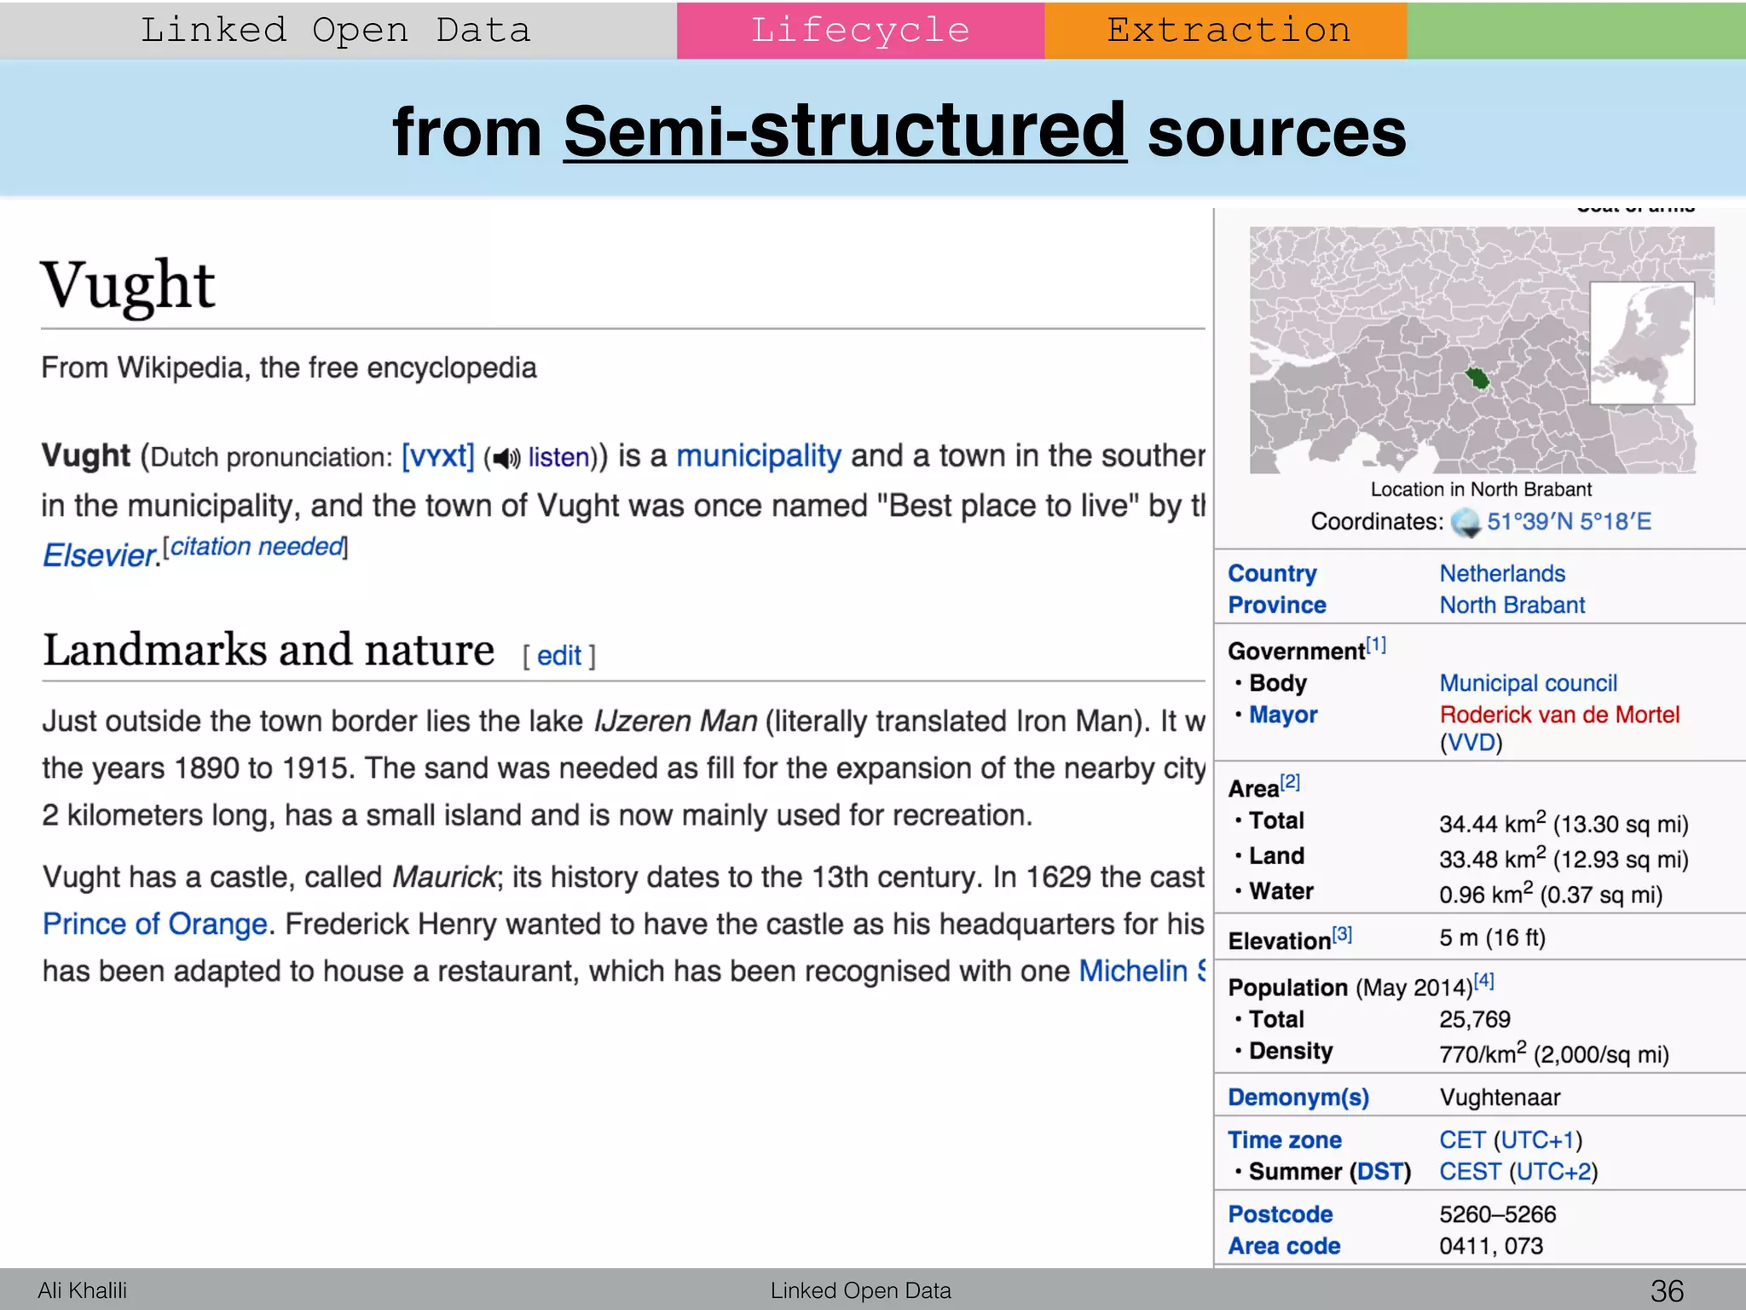
Task: Click the North Brabant province link
Action: pyautogui.click(x=1512, y=605)
